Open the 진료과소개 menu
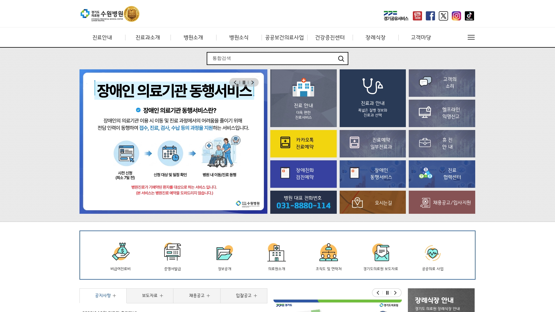The width and height of the screenshot is (555, 312). coord(148,38)
